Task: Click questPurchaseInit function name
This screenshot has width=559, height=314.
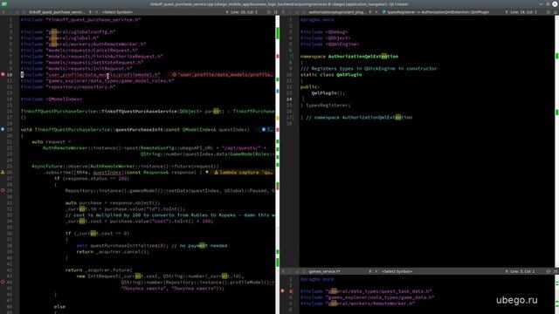Action: (x=140, y=130)
